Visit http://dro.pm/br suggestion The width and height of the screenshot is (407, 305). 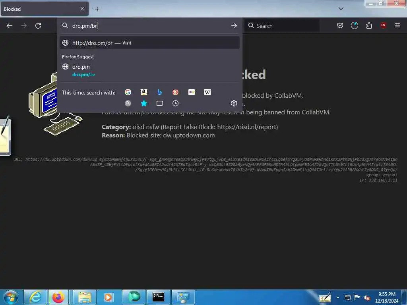[149, 43]
